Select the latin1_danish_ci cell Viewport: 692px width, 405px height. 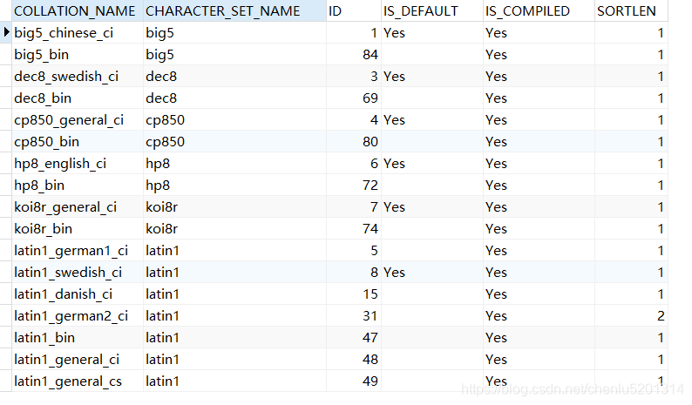click(78, 294)
